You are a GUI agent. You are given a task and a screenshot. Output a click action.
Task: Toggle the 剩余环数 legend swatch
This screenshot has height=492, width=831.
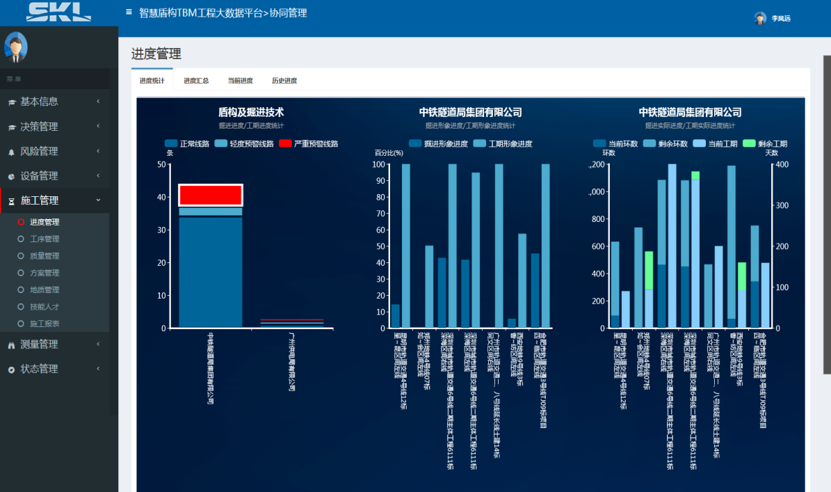tap(650, 143)
